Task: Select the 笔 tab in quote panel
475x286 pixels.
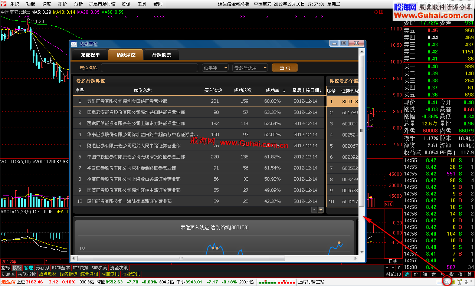Action: (x=407, y=275)
